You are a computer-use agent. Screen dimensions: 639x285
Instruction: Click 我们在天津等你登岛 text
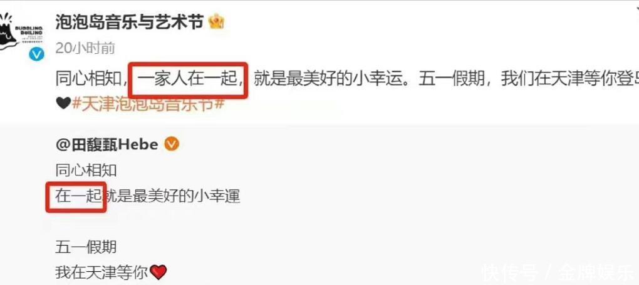(569, 79)
